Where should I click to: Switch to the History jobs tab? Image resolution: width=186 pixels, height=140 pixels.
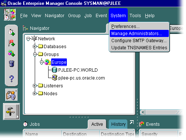tap(118, 124)
